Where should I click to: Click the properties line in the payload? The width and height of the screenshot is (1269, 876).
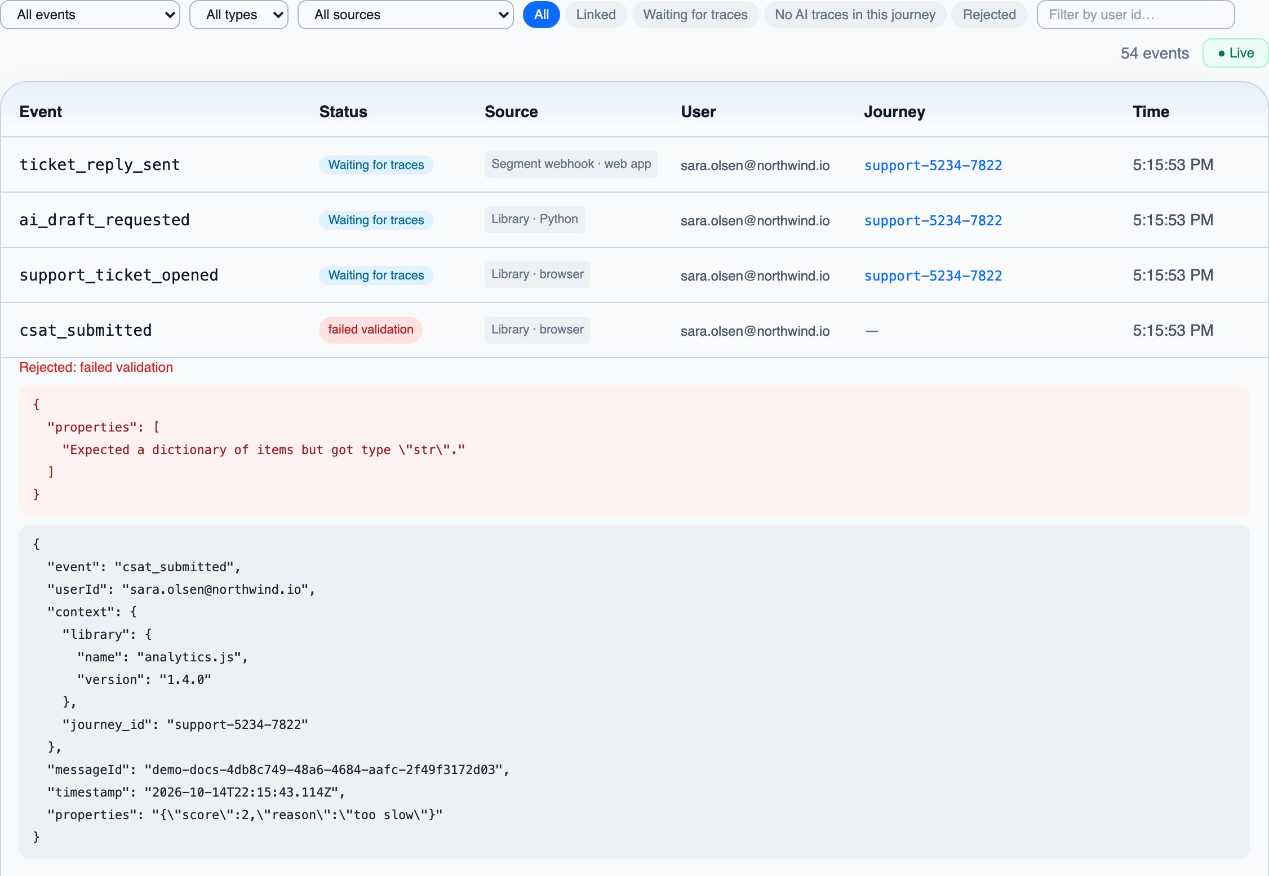245,815
